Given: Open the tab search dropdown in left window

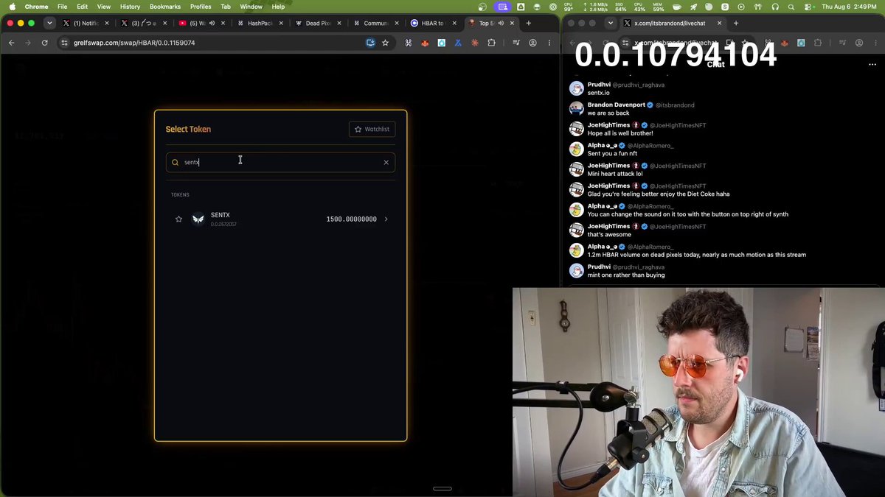Looking at the screenshot, I should pyautogui.click(x=49, y=23).
